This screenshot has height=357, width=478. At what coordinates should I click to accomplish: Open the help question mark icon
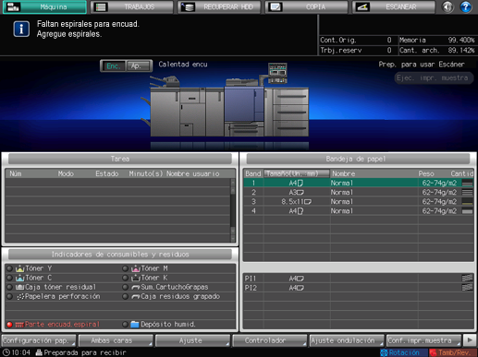(x=466, y=6)
